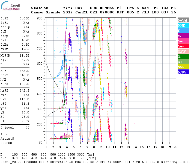Pick the NNW blue legend swatch
Image resolution: width=191 pixels, height=164 pixels.
point(183,72)
